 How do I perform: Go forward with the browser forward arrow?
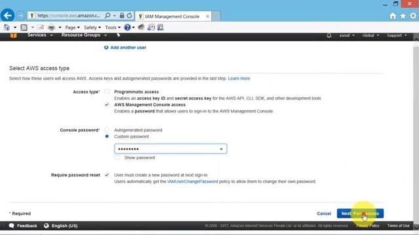20,16
